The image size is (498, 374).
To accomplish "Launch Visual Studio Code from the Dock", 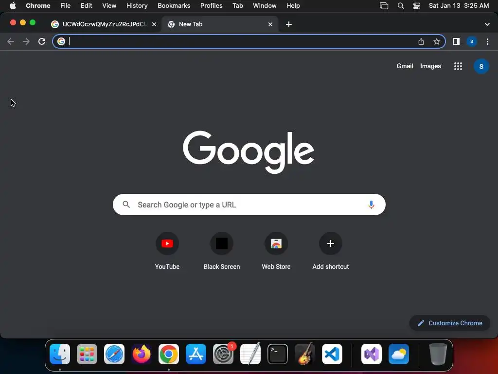I will pos(332,354).
